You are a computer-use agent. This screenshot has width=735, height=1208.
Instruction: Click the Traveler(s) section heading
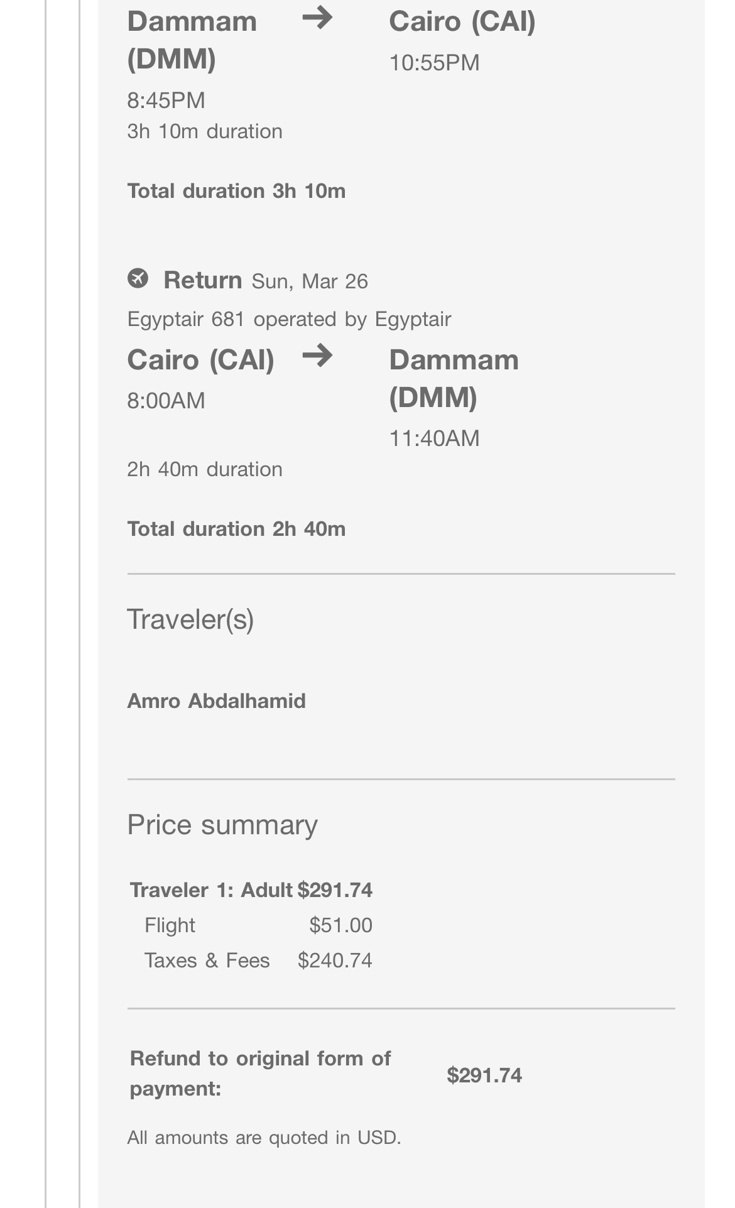190,619
